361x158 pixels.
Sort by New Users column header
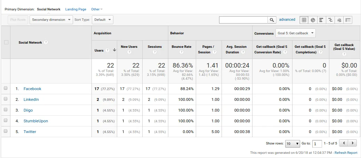tap(129, 46)
